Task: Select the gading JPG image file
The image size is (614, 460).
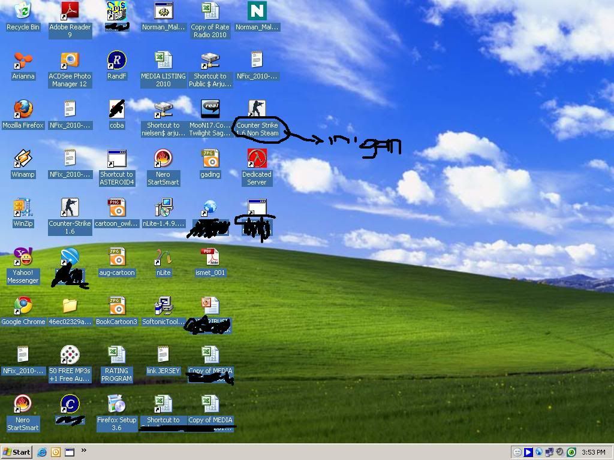Action: click(x=210, y=164)
